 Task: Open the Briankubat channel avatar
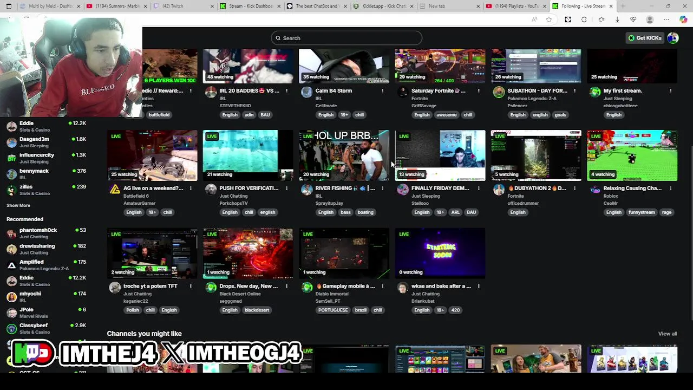tap(403, 288)
